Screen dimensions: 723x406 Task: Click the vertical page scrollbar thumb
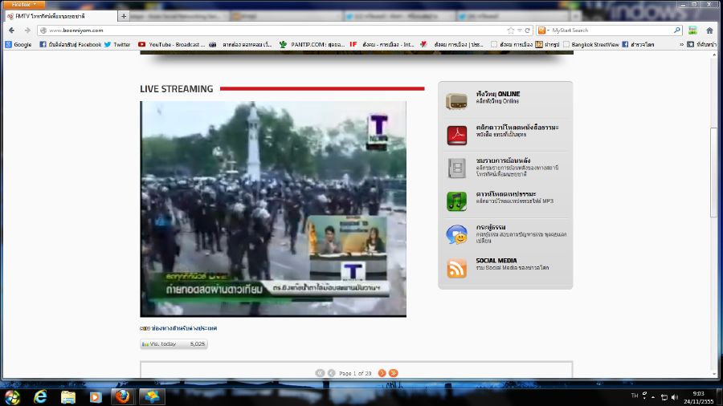(x=714, y=173)
